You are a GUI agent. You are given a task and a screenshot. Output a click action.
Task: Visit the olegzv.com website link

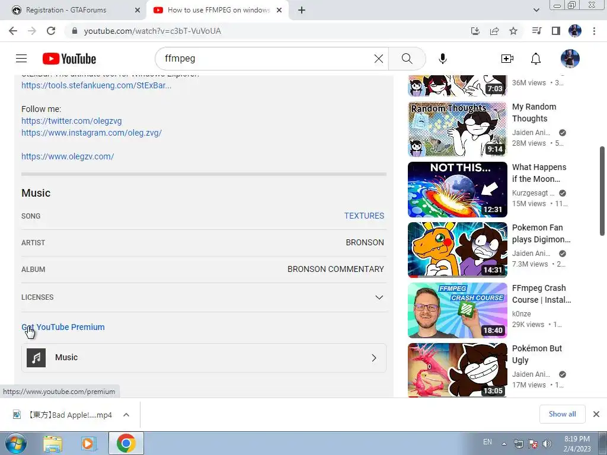point(68,156)
